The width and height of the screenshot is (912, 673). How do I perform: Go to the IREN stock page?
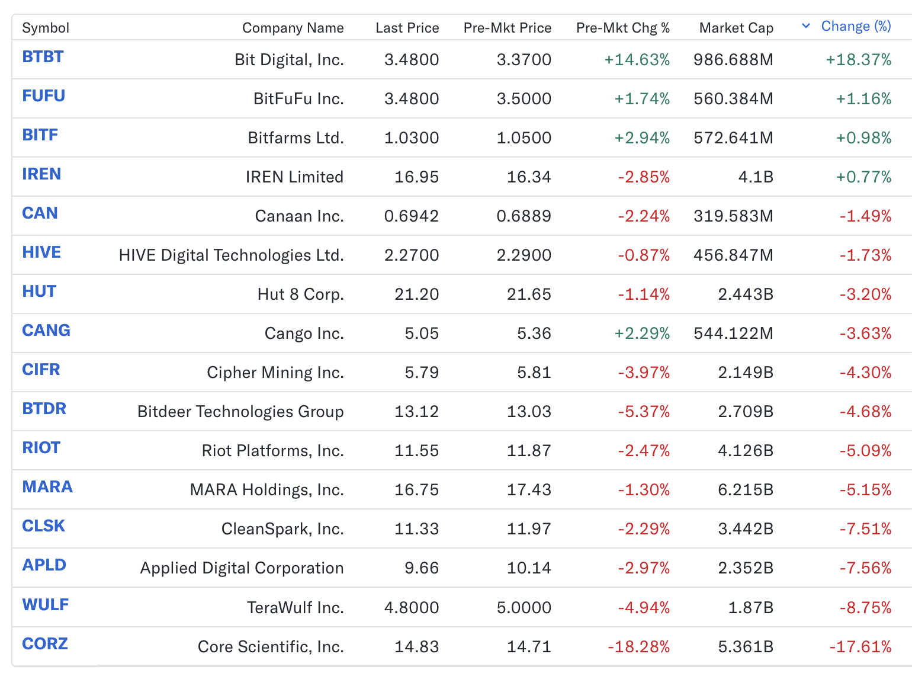(x=41, y=174)
